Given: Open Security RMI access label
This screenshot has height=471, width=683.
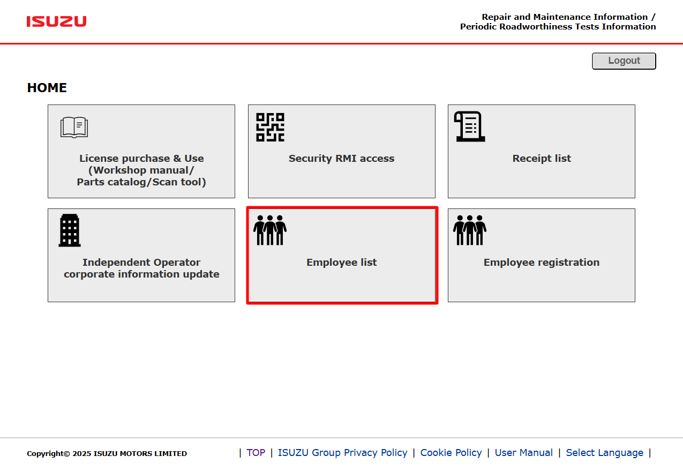Looking at the screenshot, I should click(341, 159).
